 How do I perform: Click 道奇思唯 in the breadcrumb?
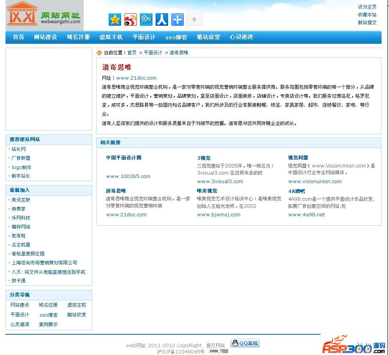click(x=179, y=53)
